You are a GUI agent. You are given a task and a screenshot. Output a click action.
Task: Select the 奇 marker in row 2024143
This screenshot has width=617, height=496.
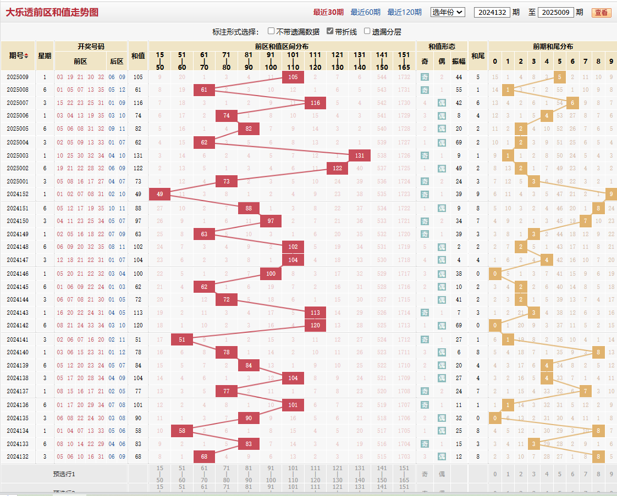tap(425, 313)
